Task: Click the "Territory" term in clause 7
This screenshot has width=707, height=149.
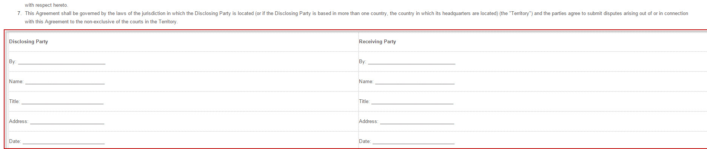Action: (521, 14)
